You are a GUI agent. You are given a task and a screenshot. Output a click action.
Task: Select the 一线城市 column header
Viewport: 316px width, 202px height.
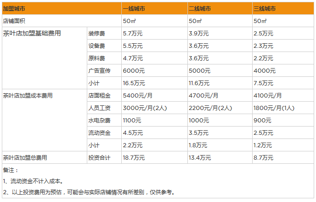[x=134, y=9]
